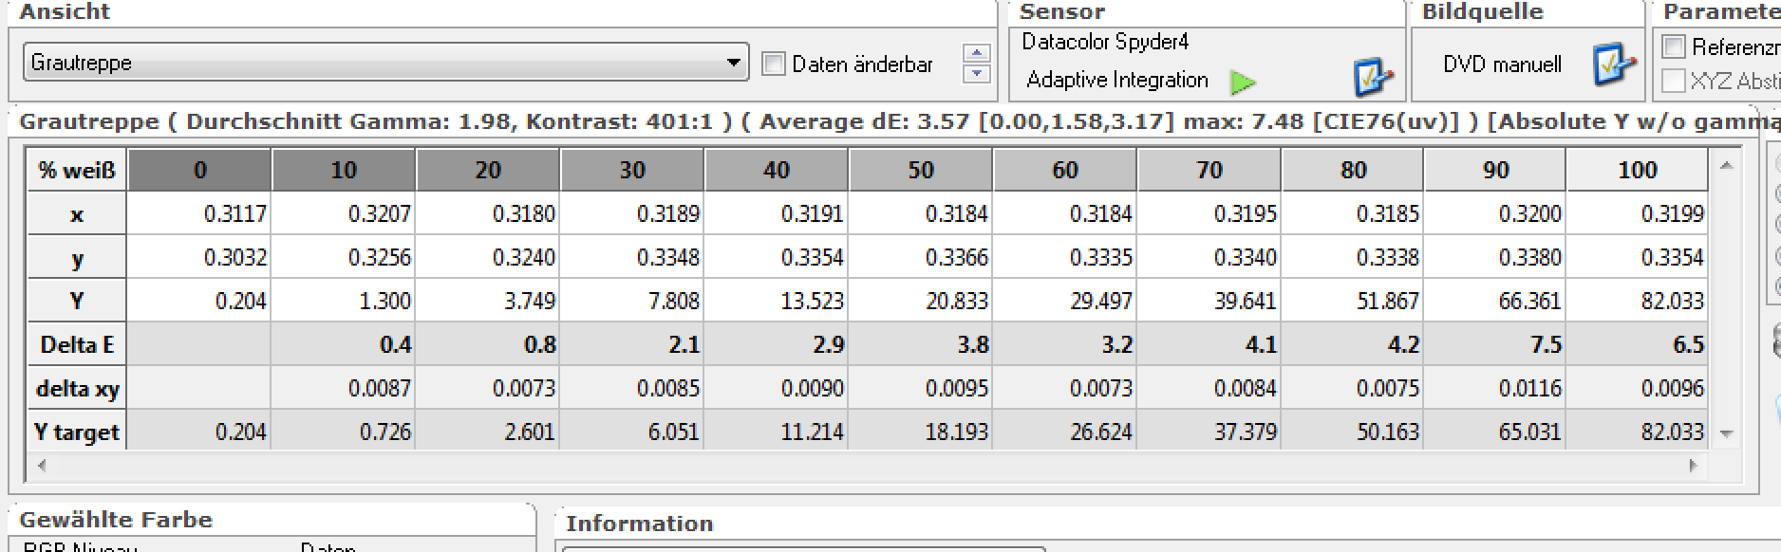Open Datacolor Spyder4 sensor configuration icon
The width and height of the screenshot is (1781, 552).
coord(1373,78)
